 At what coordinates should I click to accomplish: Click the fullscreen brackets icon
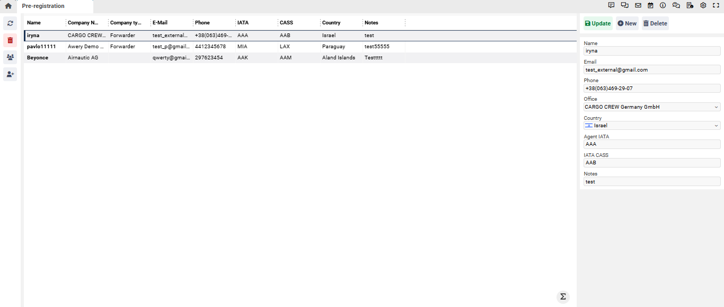coord(716,5)
